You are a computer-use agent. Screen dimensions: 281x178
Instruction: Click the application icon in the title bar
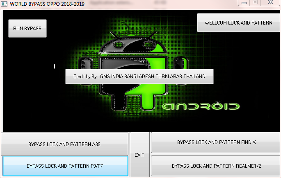tap(4, 4)
